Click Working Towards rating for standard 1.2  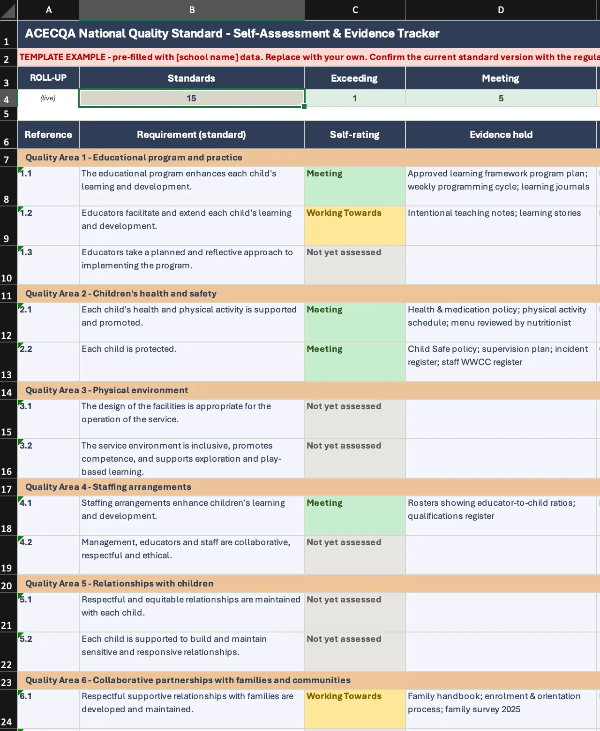[355, 226]
